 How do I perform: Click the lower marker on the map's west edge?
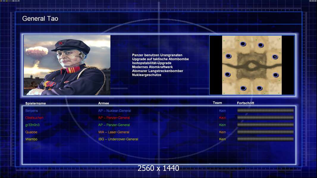(x=227, y=74)
